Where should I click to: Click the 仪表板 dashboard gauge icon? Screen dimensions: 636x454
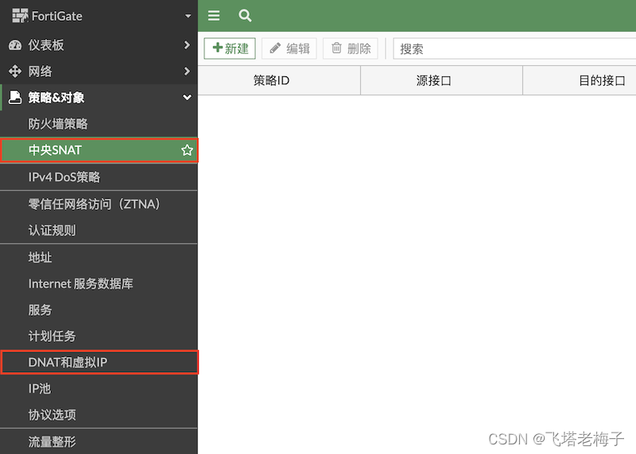coord(15,45)
